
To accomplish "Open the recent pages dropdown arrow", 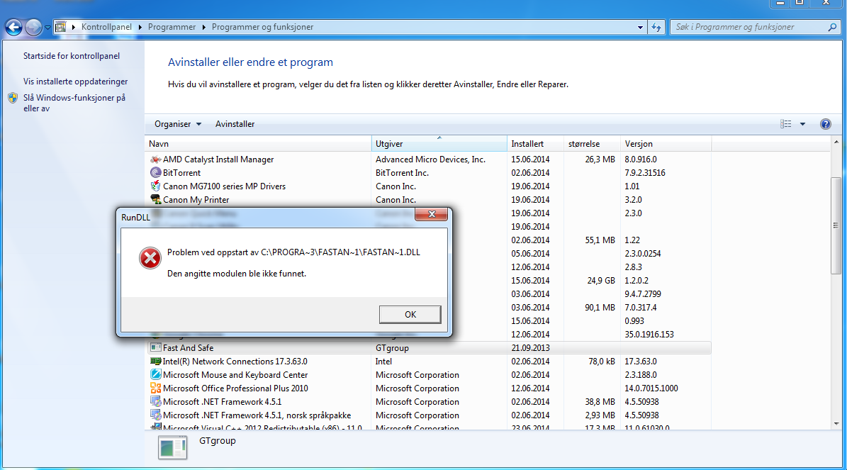I will pyautogui.click(x=47, y=27).
